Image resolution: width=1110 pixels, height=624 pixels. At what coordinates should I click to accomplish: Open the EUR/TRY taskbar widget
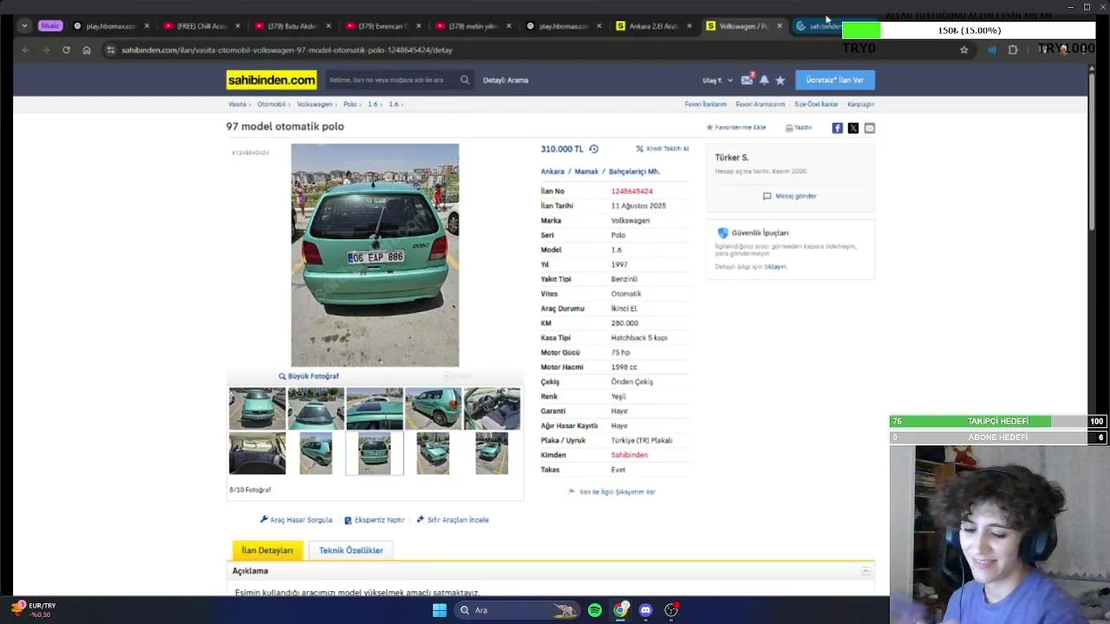point(33,610)
